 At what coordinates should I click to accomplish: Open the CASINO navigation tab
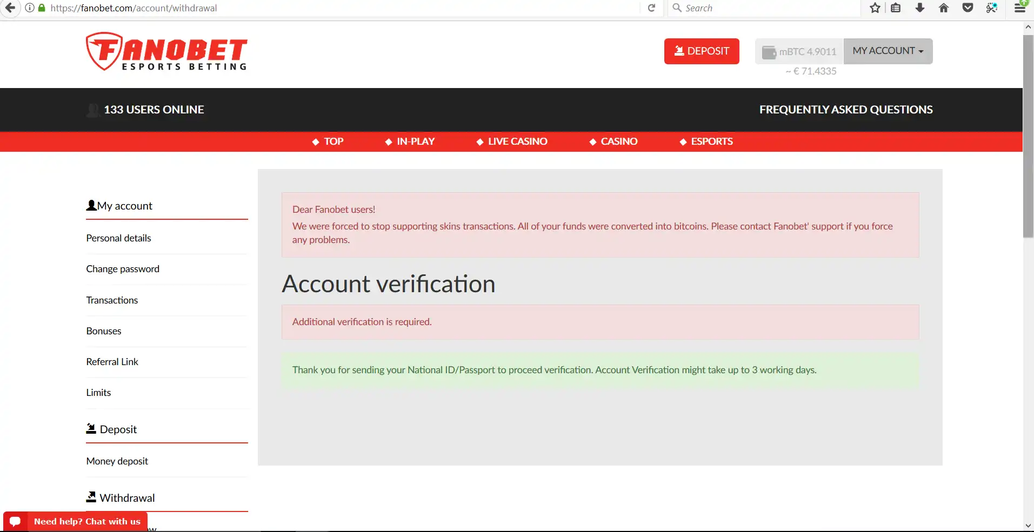[613, 142]
